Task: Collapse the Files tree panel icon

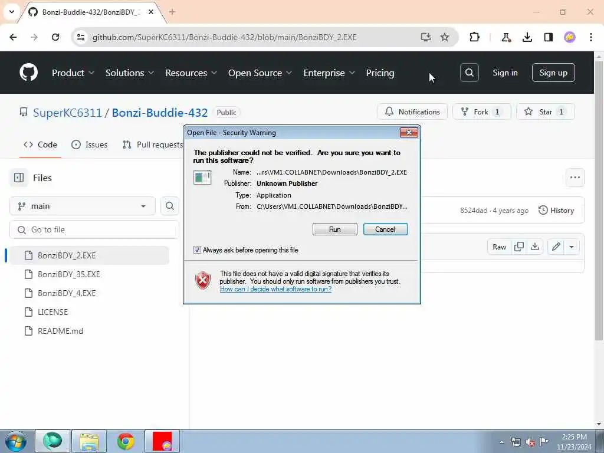Action: pos(19,178)
